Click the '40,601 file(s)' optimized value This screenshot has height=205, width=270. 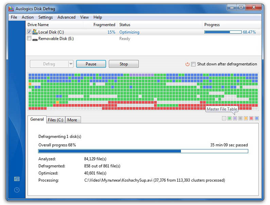[95, 173]
